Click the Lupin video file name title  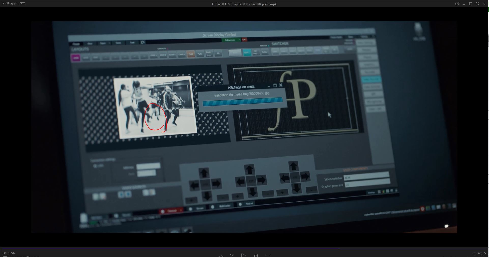pos(244,4)
